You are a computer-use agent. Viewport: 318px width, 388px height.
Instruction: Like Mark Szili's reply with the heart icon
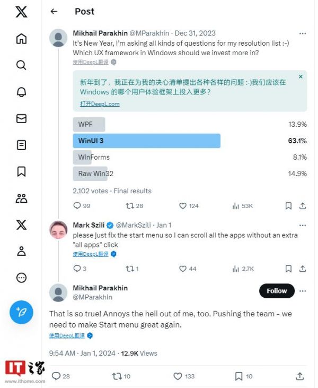pyautogui.click(x=183, y=269)
